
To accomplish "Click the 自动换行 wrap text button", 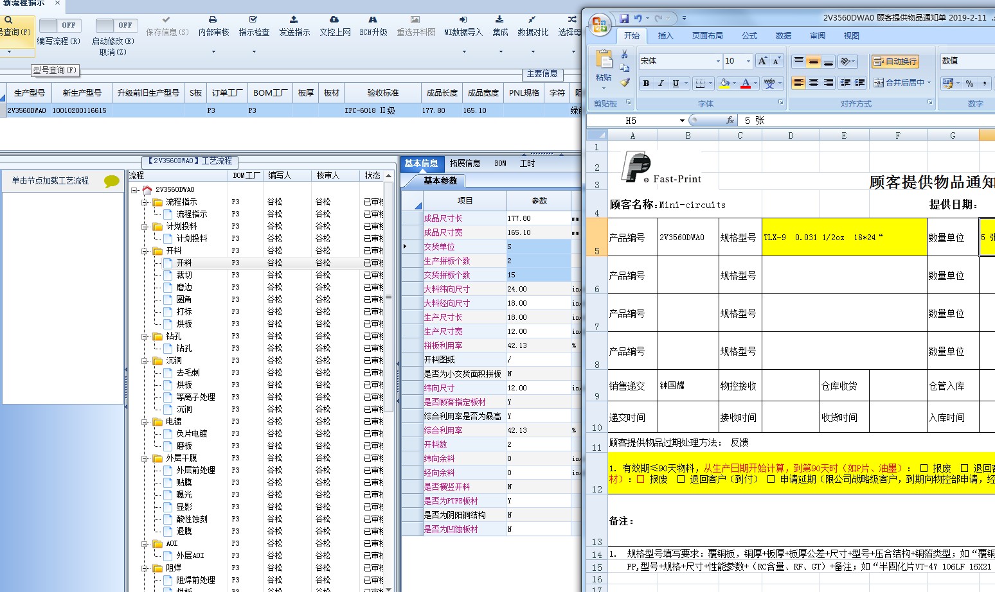I will tap(895, 61).
